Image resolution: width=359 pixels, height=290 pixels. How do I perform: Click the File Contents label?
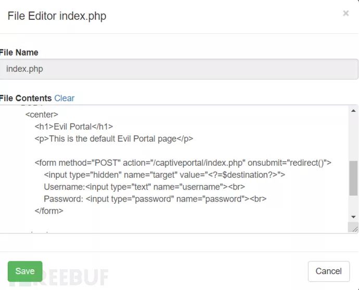point(26,98)
